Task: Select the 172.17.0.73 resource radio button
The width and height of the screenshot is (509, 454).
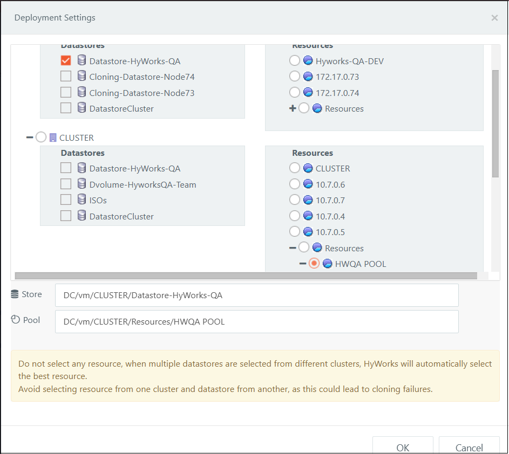Action: (x=294, y=76)
